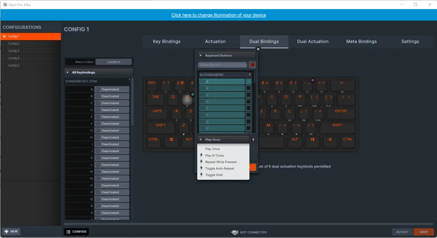Tick the checkbox for key G

(x=248, y=122)
